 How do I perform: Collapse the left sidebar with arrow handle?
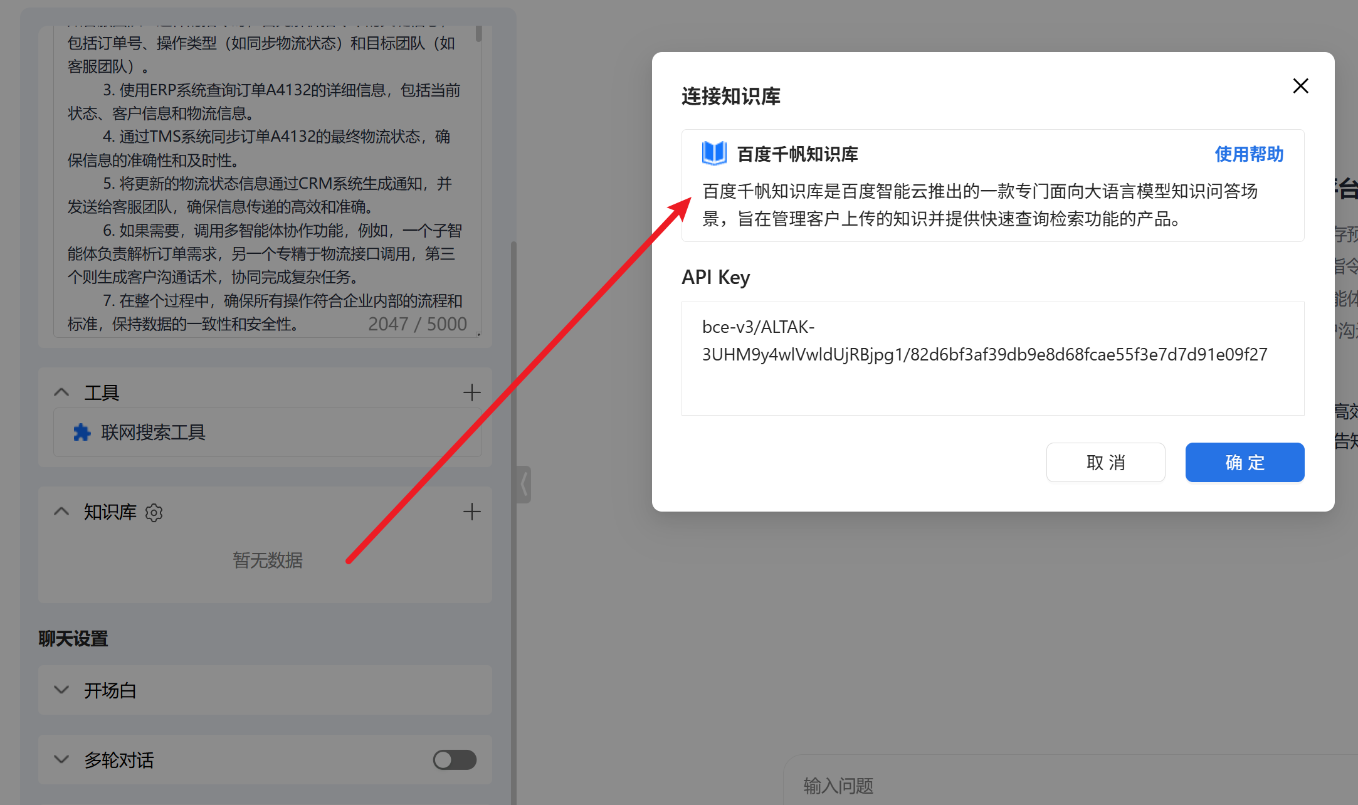click(x=524, y=484)
